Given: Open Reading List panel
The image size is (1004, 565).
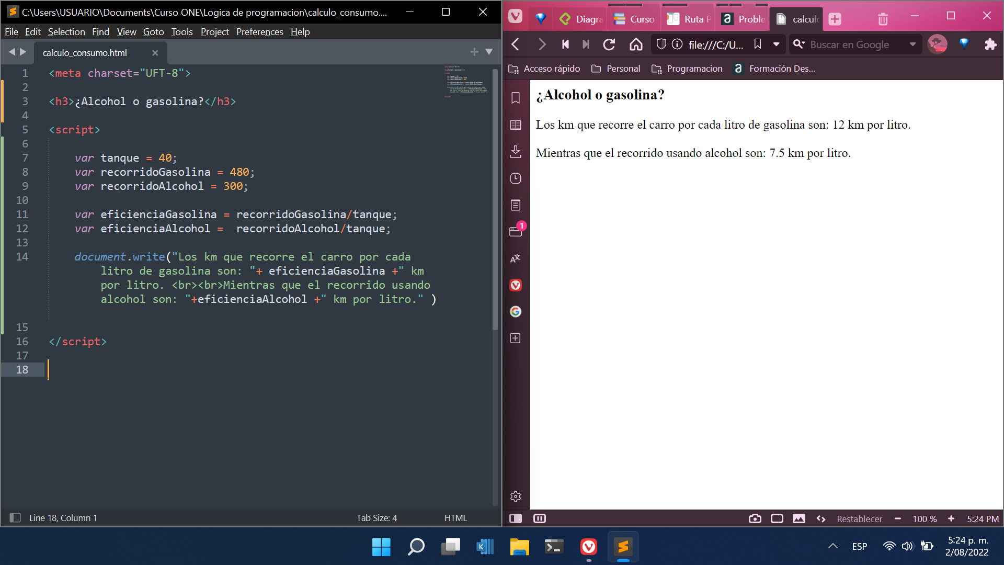Looking at the screenshot, I should tap(516, 125).
